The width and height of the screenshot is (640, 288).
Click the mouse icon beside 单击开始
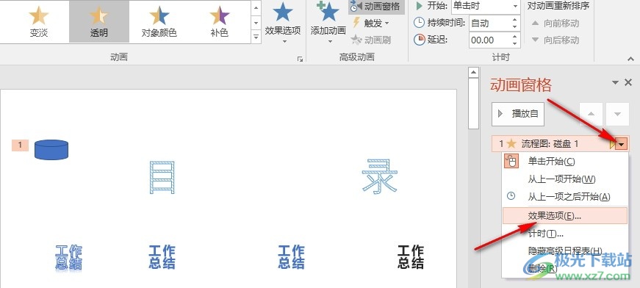[511, 161]
